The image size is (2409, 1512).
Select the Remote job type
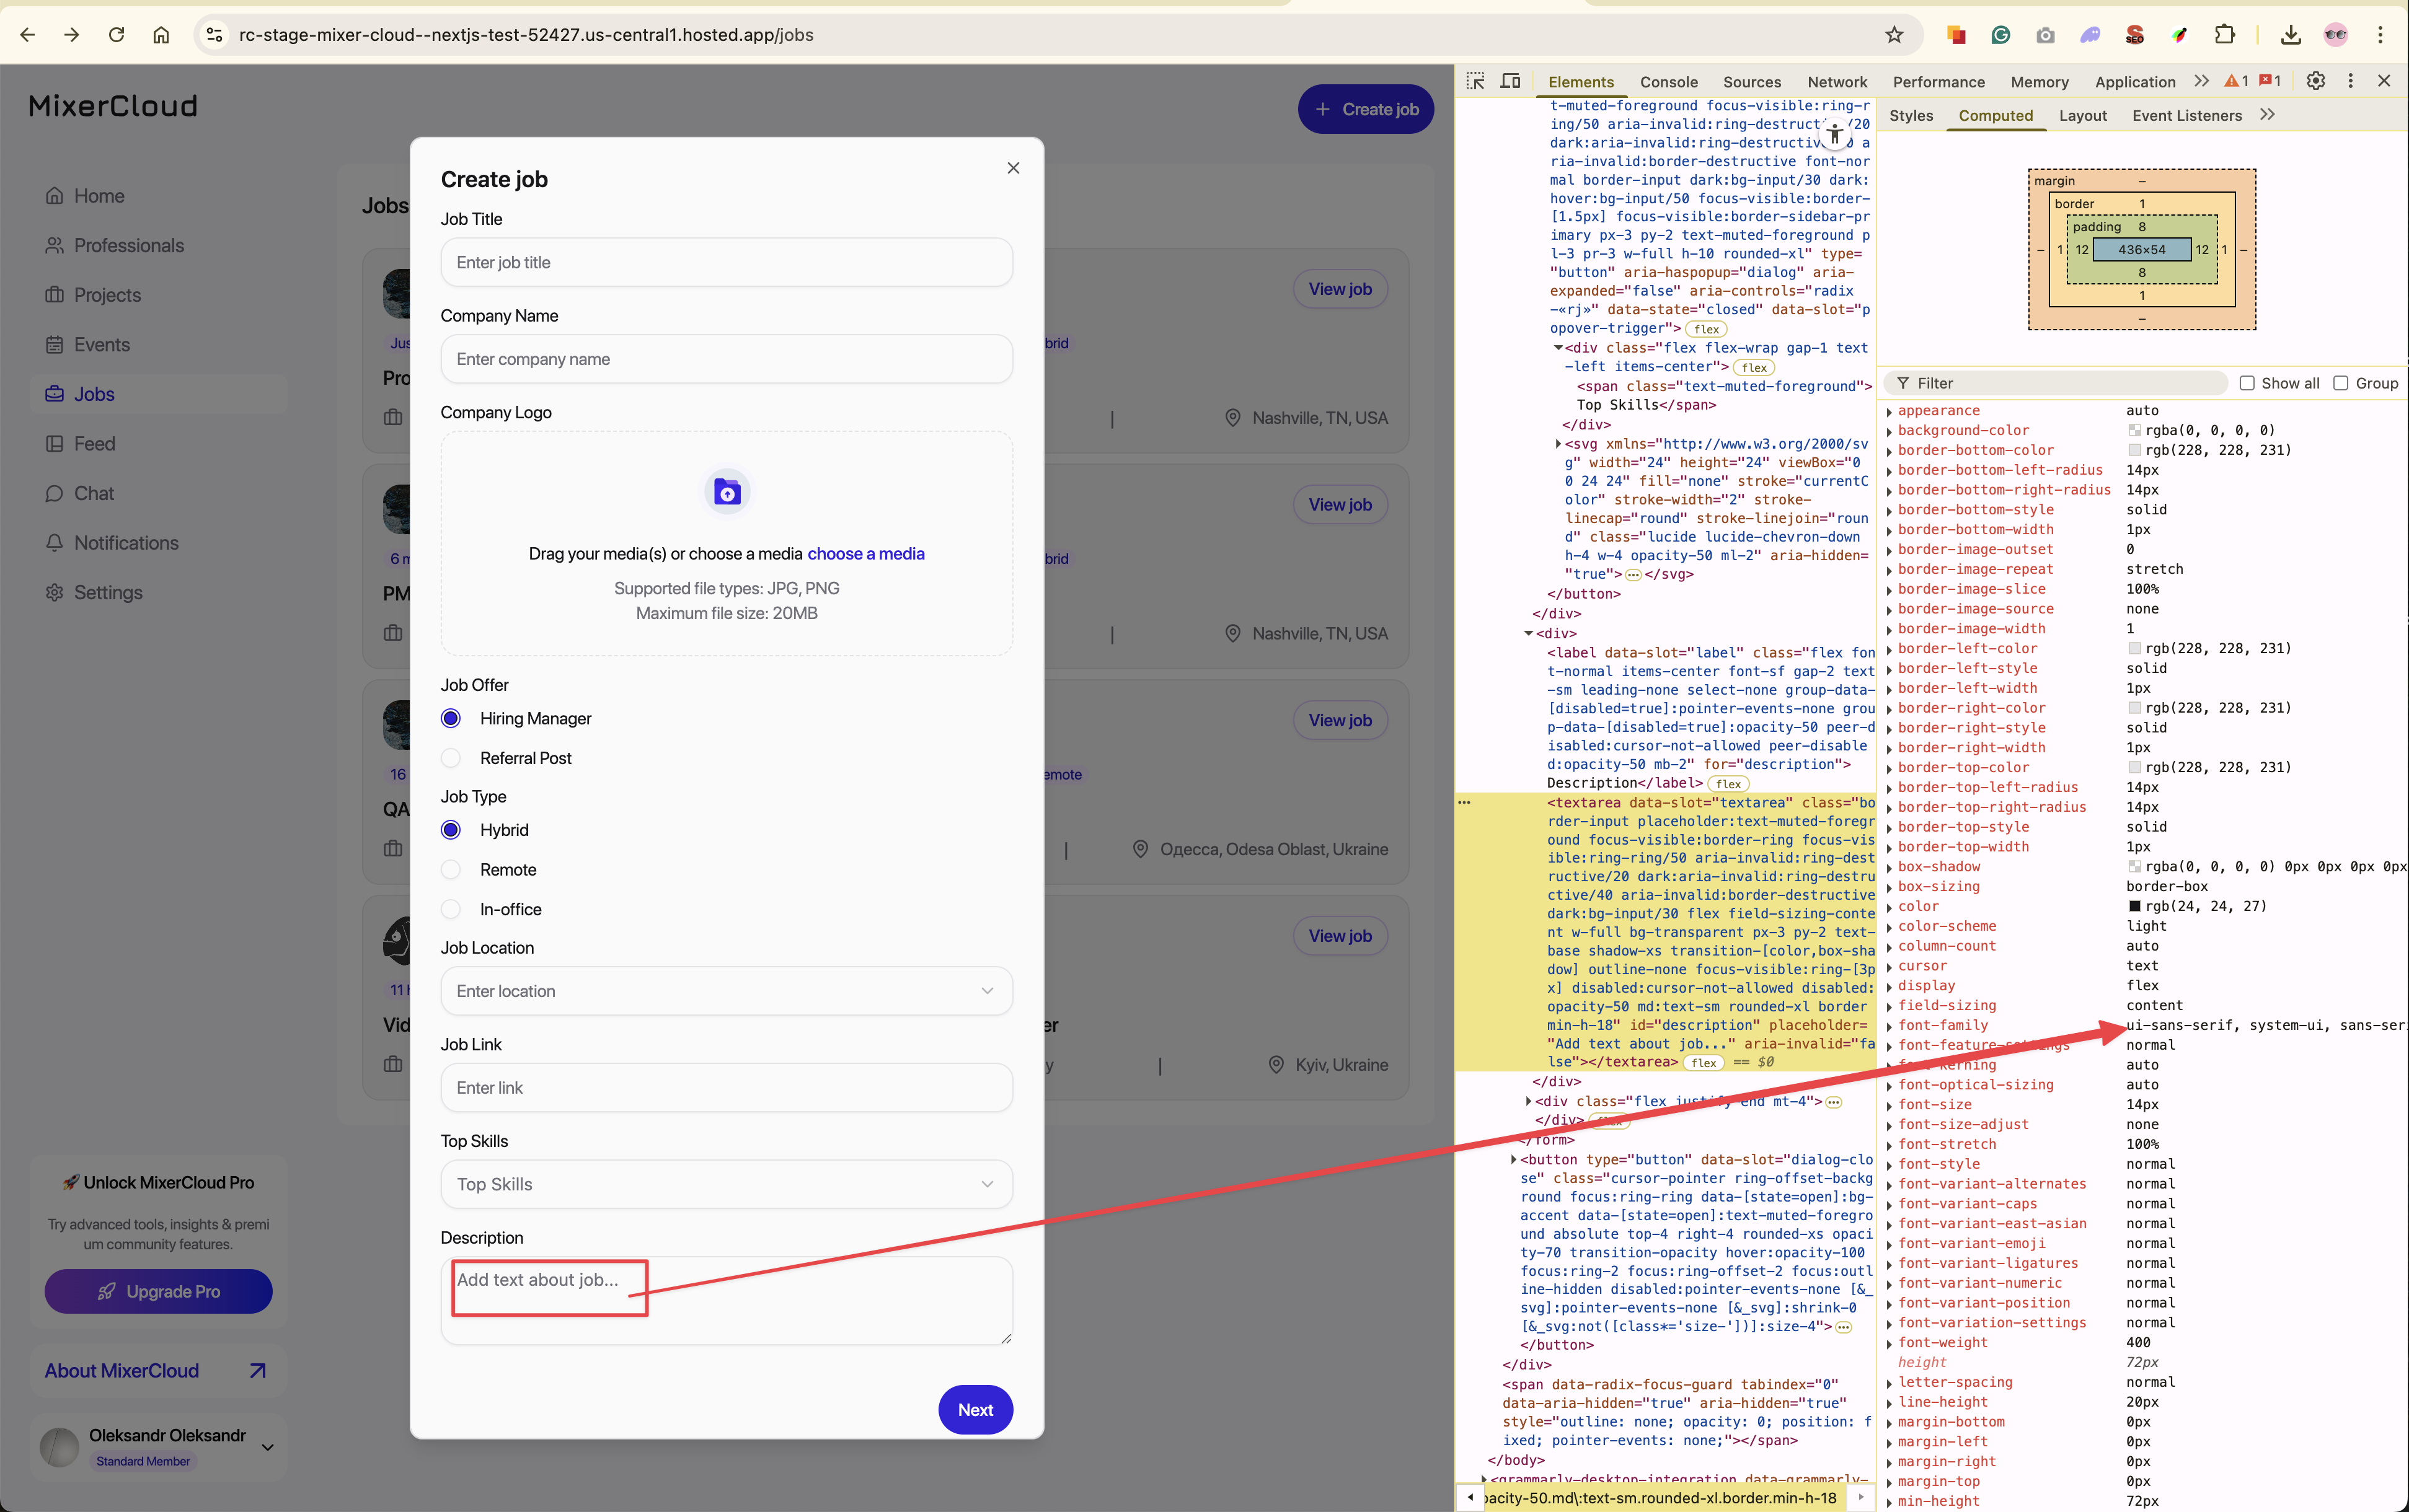point(451,870)
